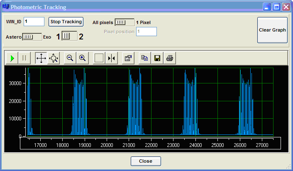Select the axes zoom tool with arrows
293x171 pixels.
pos(54,59)
